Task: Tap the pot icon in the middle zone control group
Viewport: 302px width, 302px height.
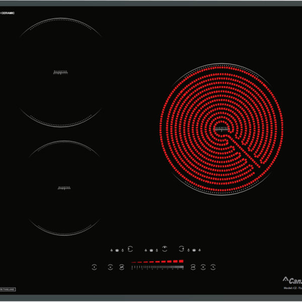Action: 151,250
